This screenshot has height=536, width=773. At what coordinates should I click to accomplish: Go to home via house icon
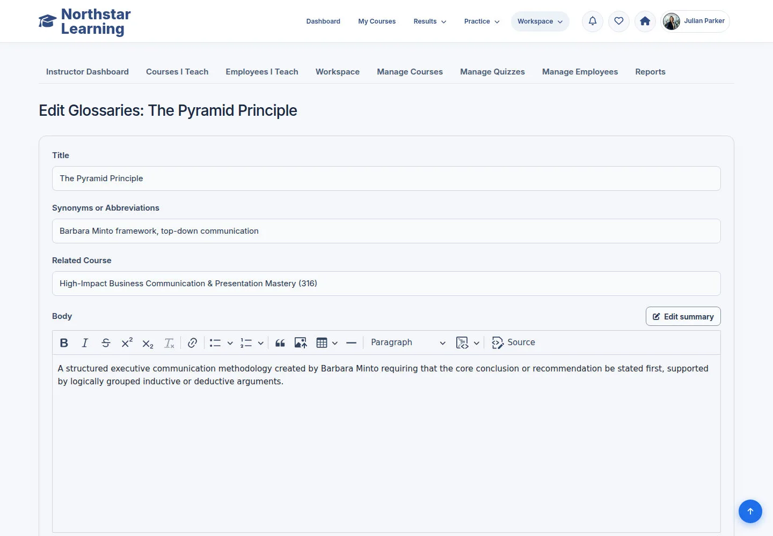645,21
